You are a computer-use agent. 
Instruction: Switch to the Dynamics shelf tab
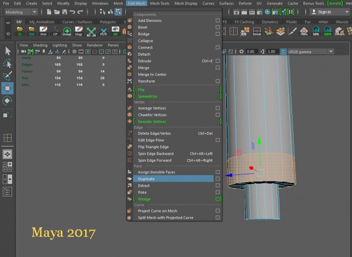[270, 22]
